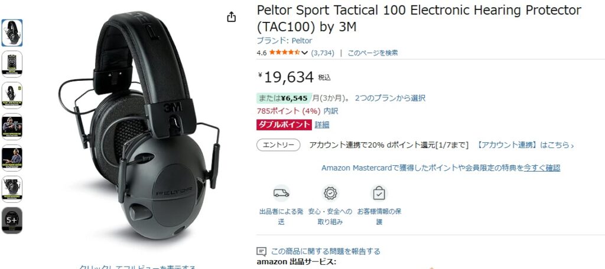Click the Peltor brand link
Image resolution: width=605 pixels, height=269 pixels.
point(284,41)
